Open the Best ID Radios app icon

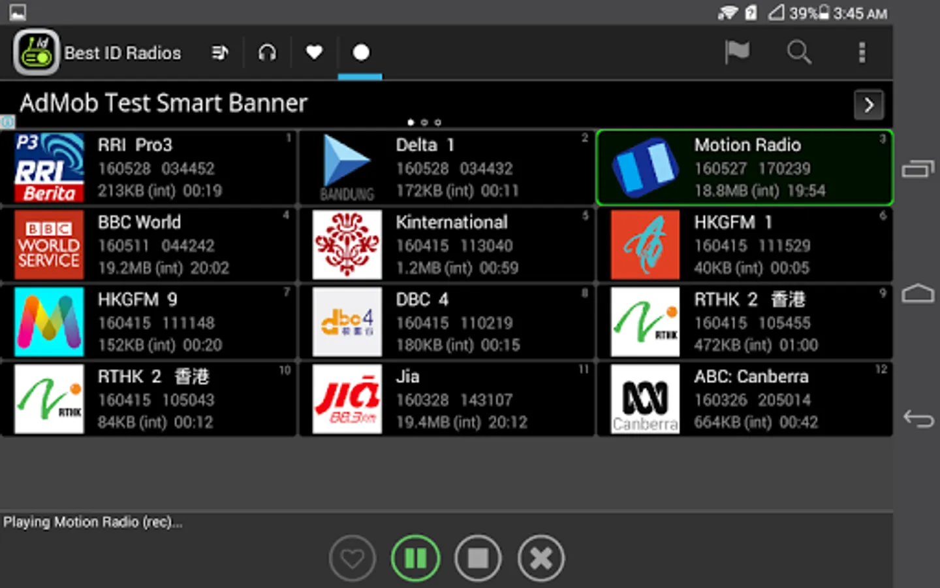pyautogui.click(x=37, y=52)
